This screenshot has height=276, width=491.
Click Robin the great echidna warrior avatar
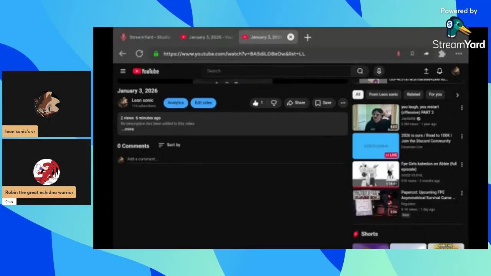coord(47,172)
